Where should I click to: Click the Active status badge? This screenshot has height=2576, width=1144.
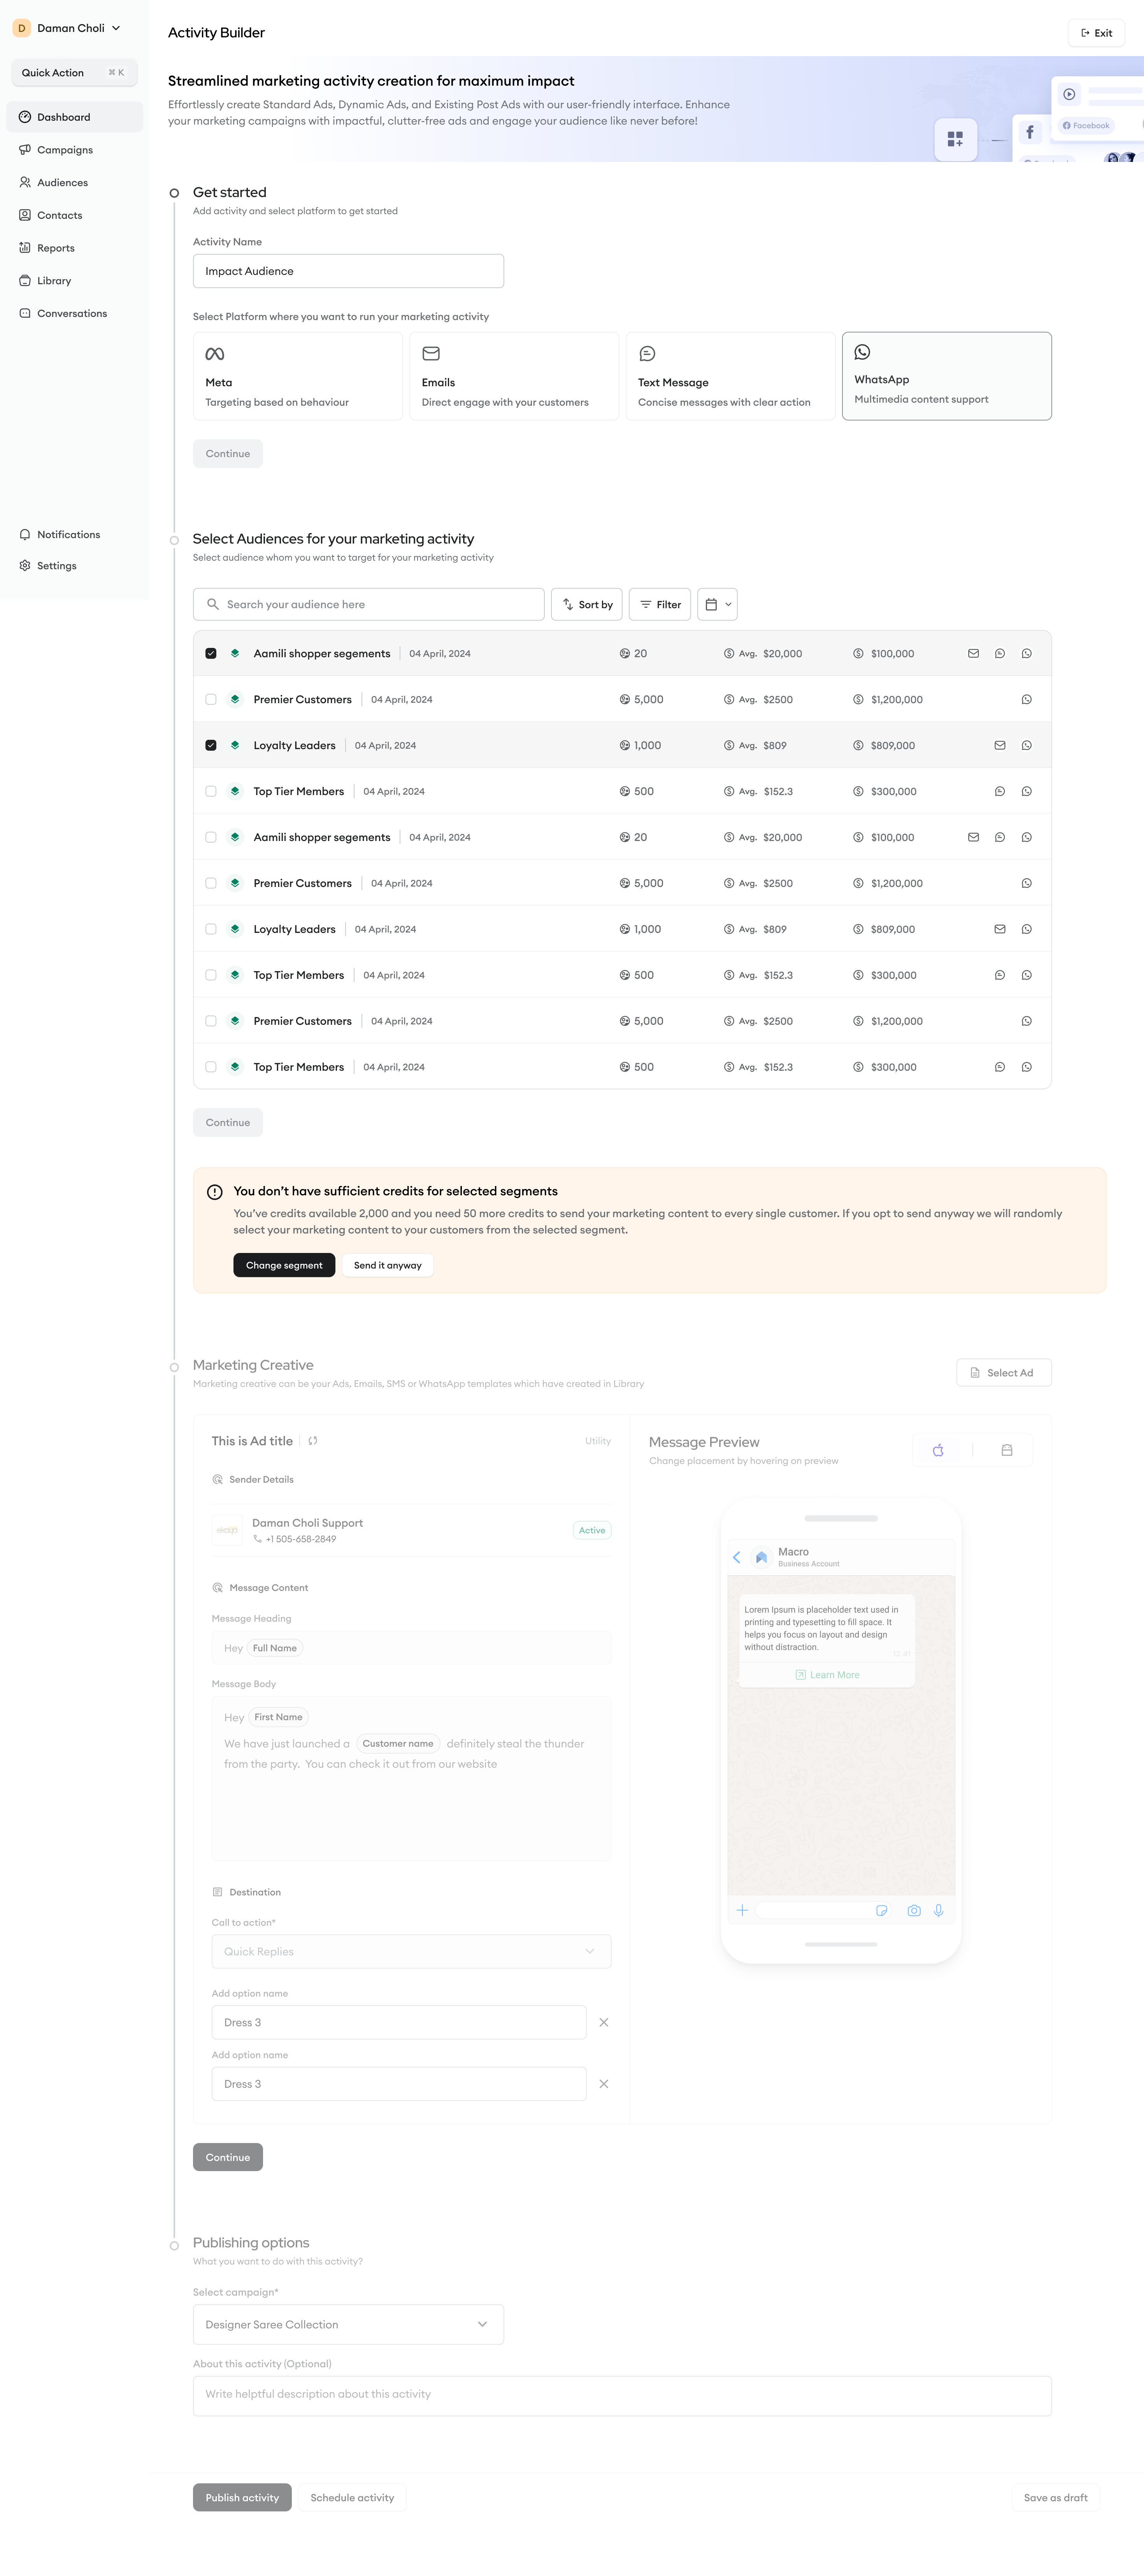click(x=593, y=1530)
